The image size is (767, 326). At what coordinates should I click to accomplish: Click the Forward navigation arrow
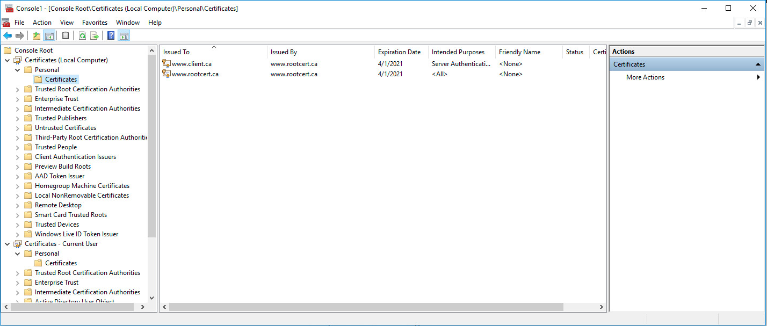(19, 35)
